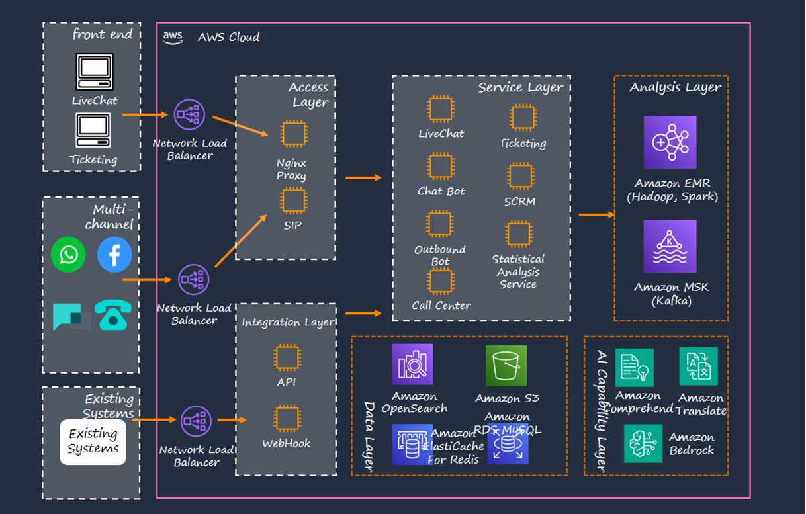The height and width of the screenshot is (514, 806).
Task: Select the Chat Bot chip icon
Action: 440,167
